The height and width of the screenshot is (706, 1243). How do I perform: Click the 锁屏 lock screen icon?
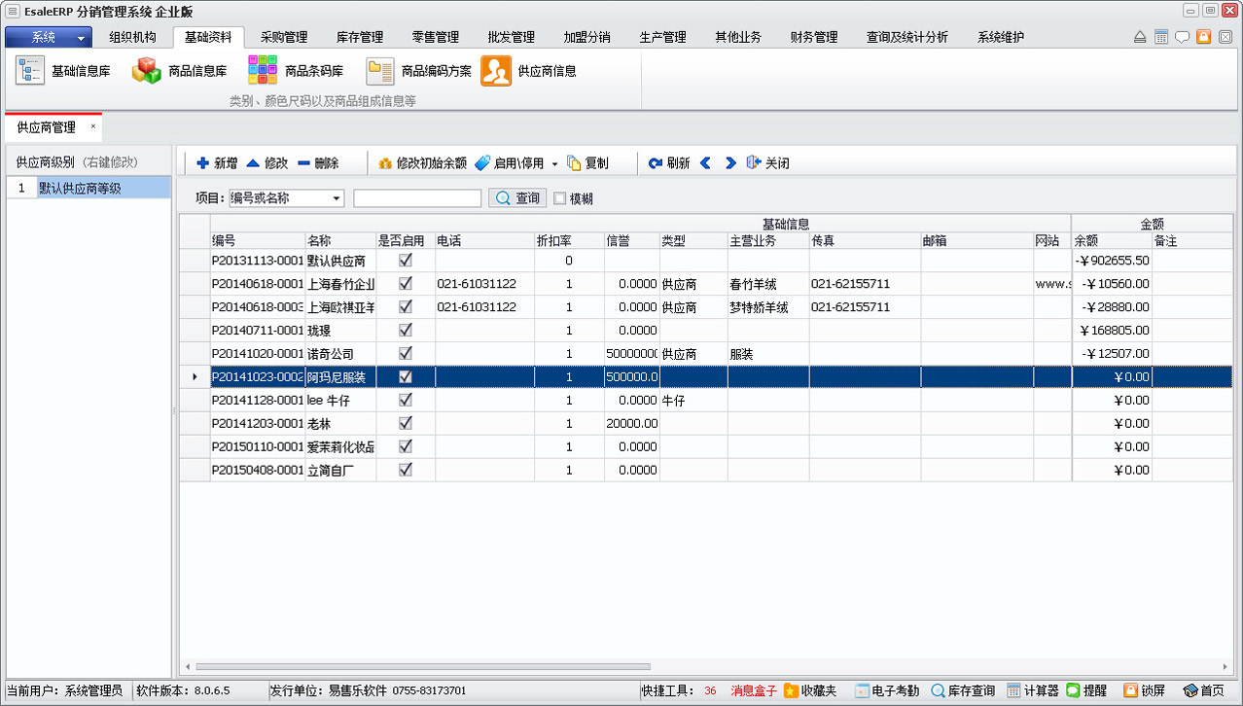pos(1131,690)
